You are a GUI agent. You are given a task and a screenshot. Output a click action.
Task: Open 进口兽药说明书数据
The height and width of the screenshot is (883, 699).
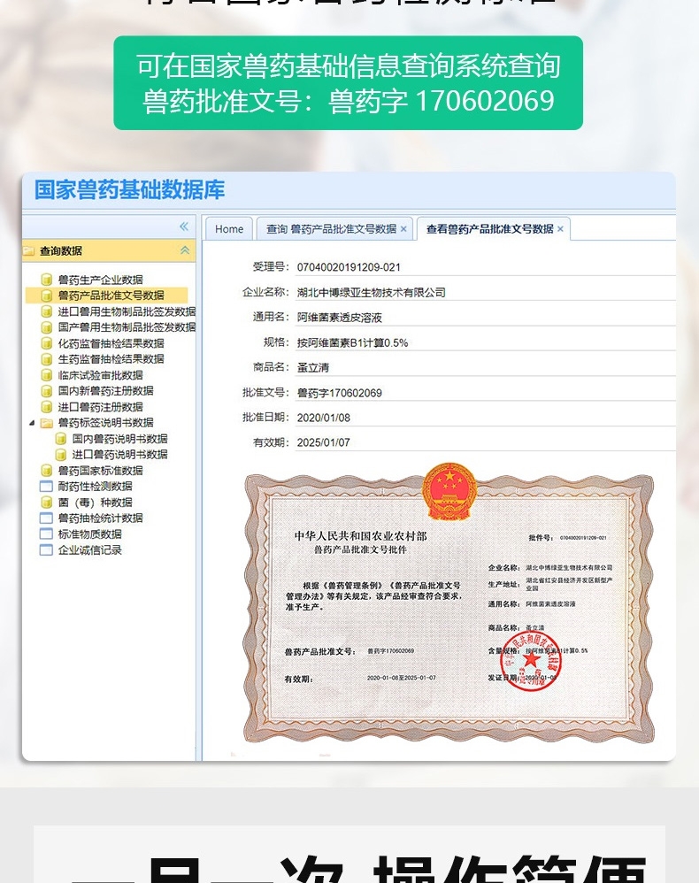(119, 455)
